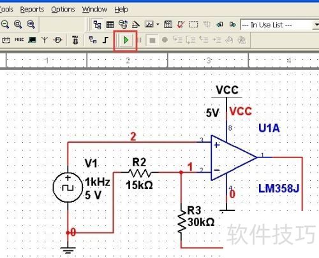This screenshot has width=319, height=258.
Task: Open the MCU chip component icon
Action: click(75, 40)
